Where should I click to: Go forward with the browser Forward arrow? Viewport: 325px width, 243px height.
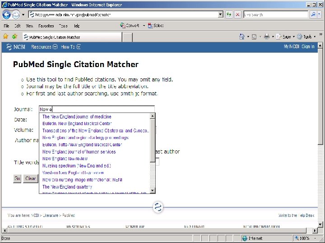(16, 15)
